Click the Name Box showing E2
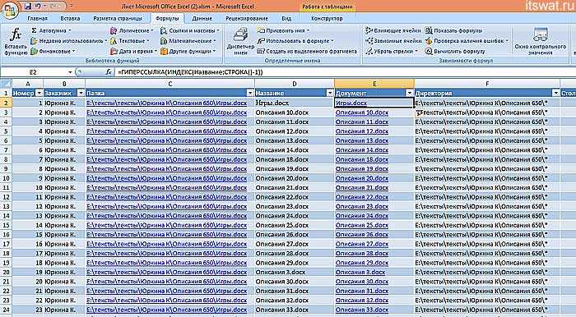This screenshot has height=317, width=576. coord(33,72)
